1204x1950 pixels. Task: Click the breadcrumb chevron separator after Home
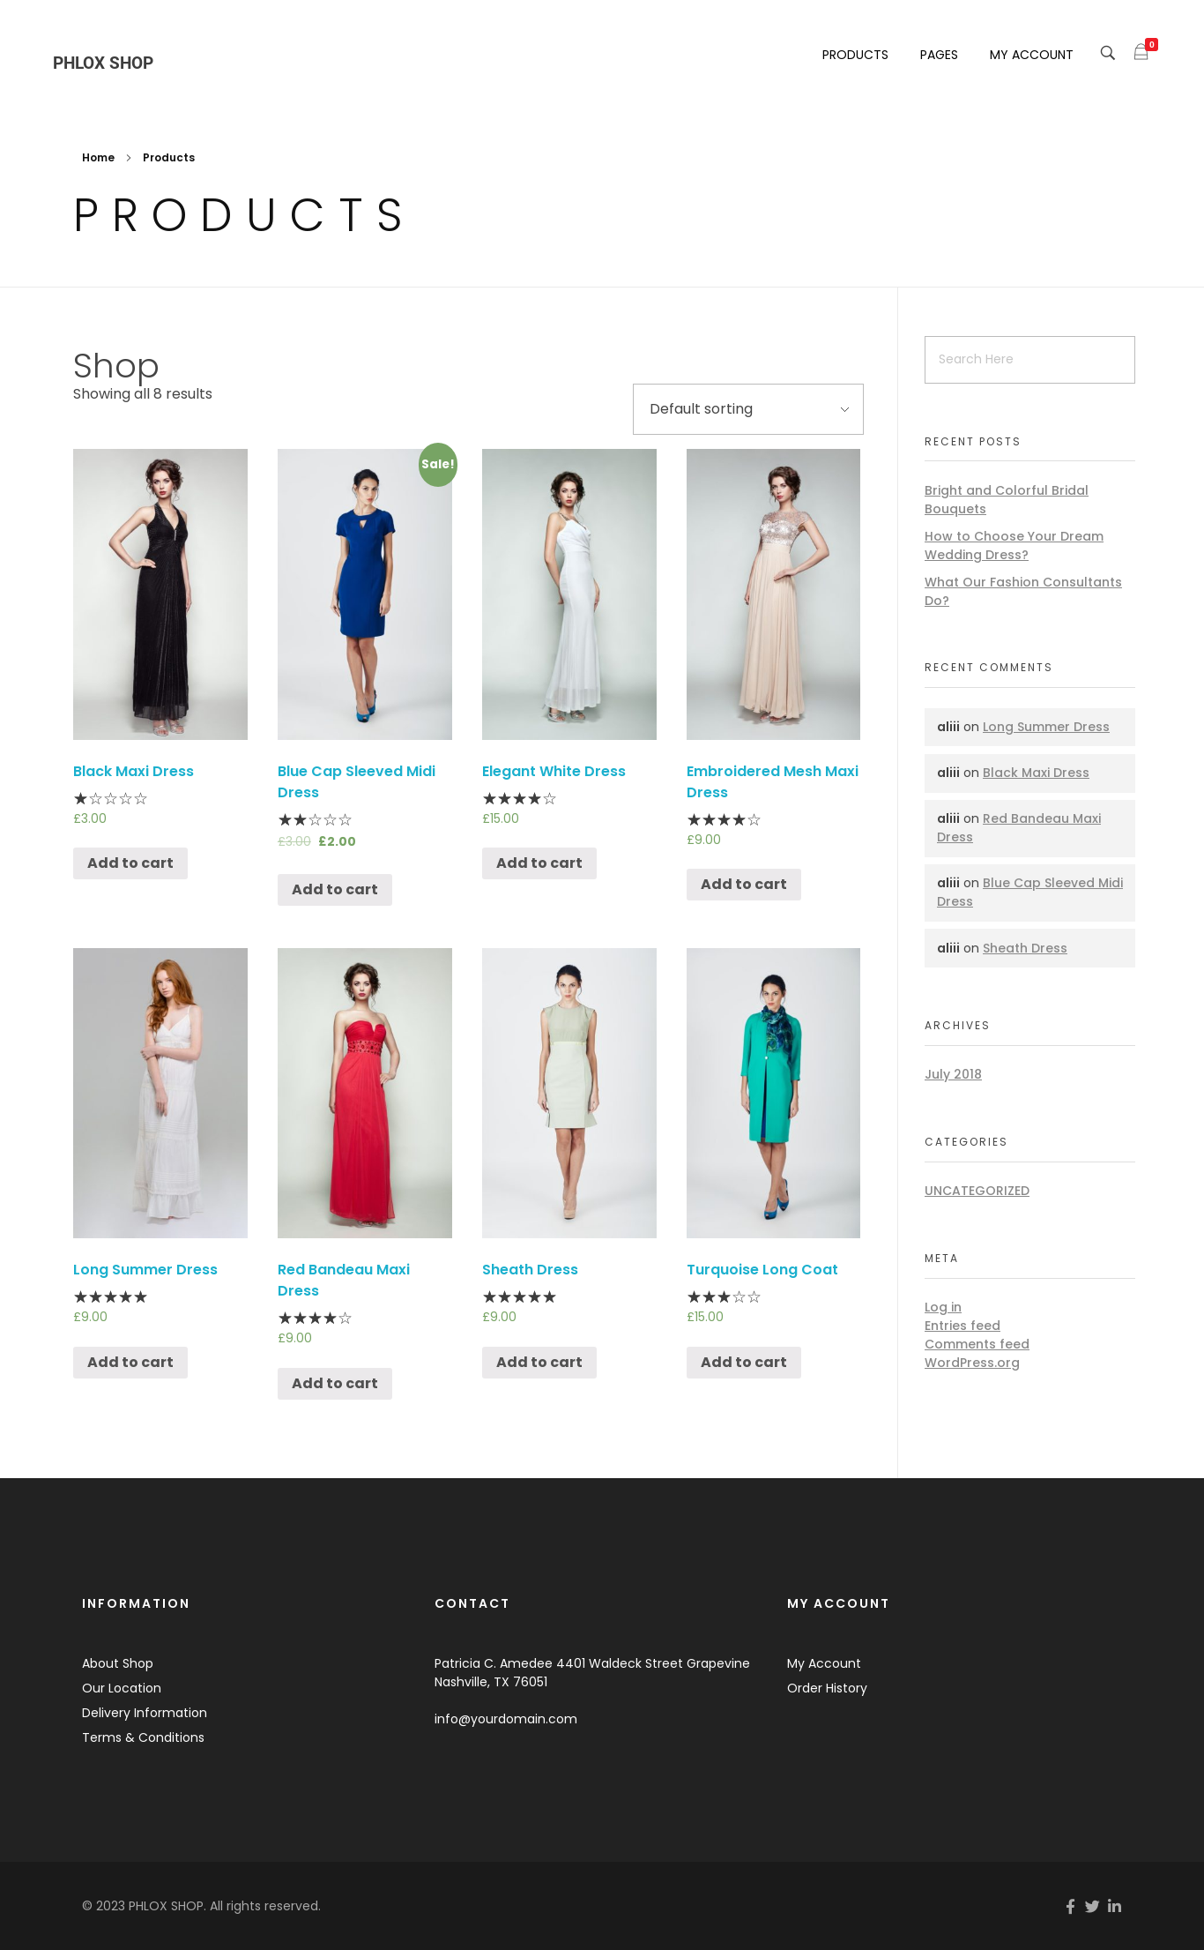[129, 158]
